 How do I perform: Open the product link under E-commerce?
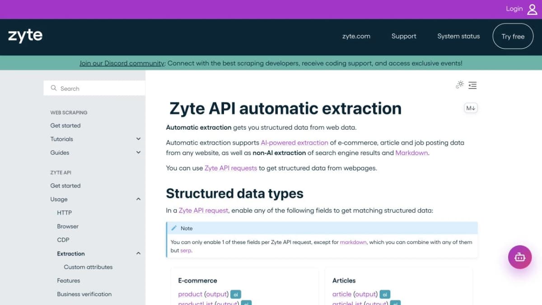190,294
